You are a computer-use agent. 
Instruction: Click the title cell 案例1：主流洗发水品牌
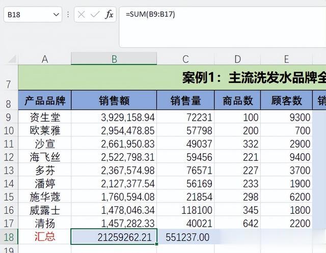[x=172, y=77]
